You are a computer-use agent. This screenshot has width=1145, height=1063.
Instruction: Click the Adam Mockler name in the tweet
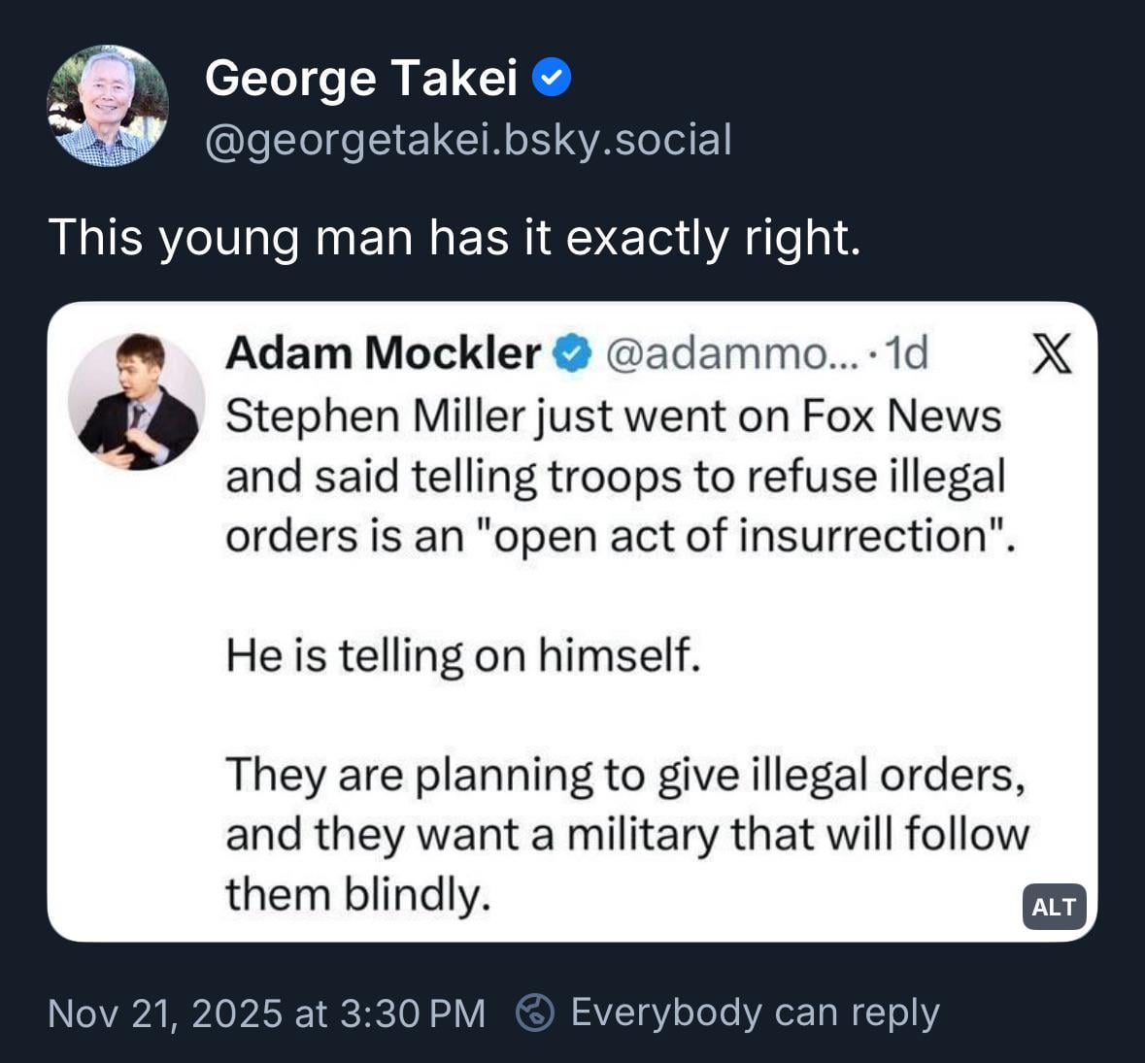(384, 353)
